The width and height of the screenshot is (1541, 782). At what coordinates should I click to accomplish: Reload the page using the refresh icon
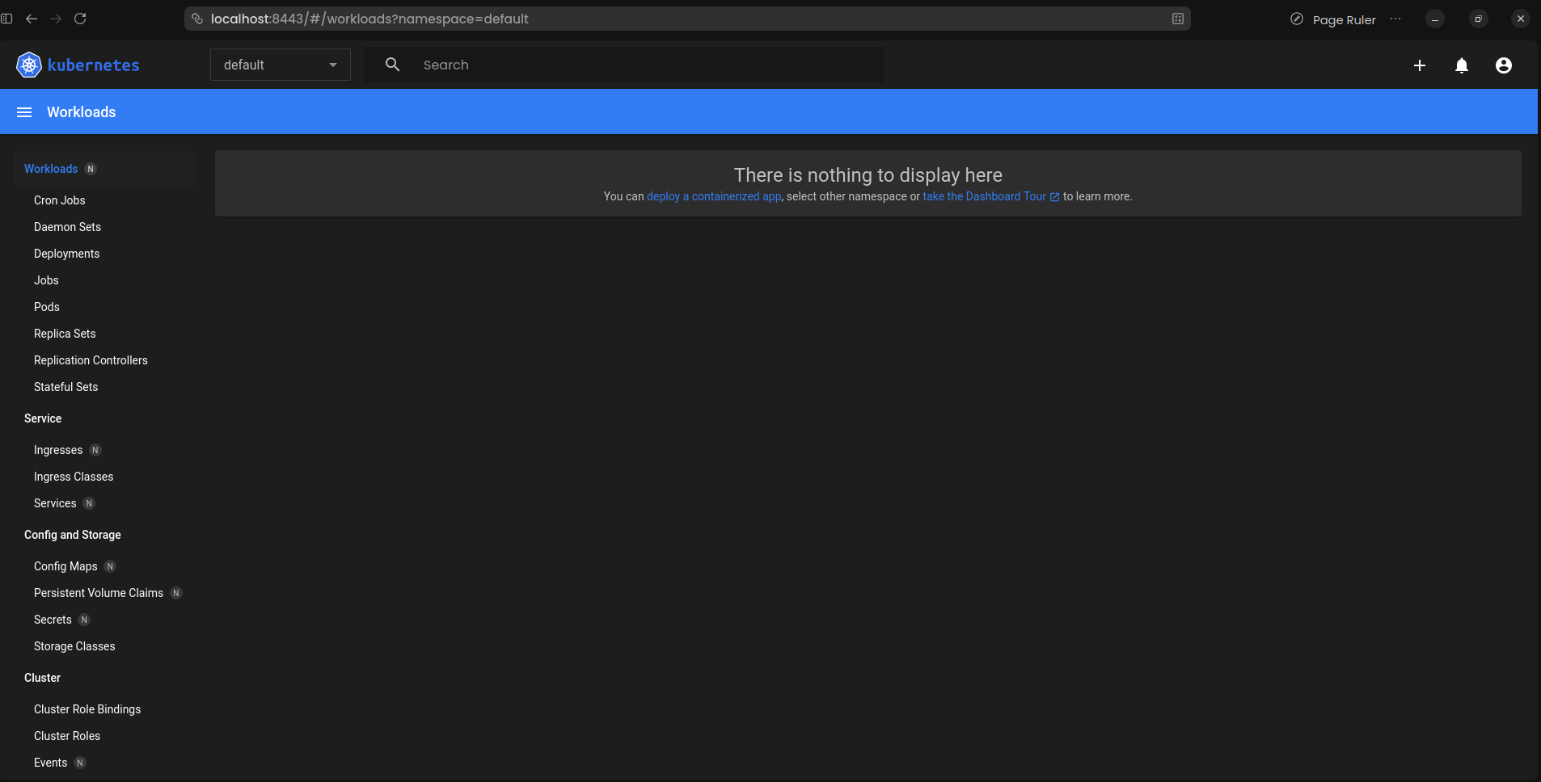click(80, 19)
